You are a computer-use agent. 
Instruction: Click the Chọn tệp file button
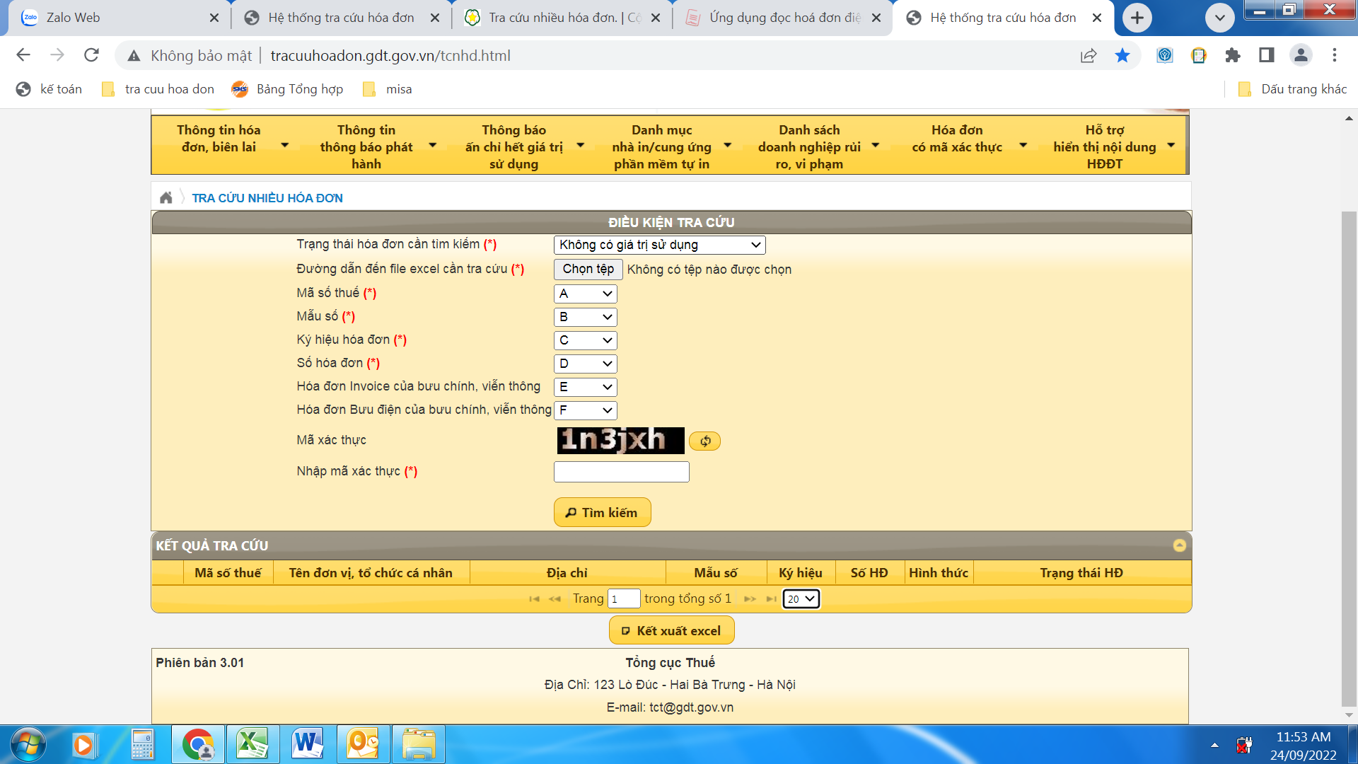pos(588,269)
